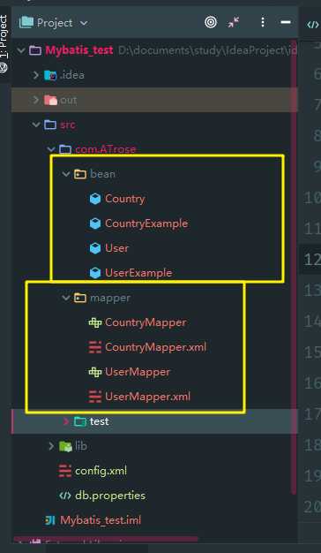
Task: Expand the .idea folder arrow
Action: pyautogui.click(x=35, y=75)
